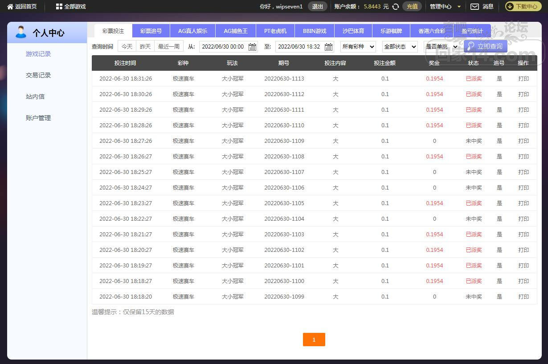Viewport: 548px width, 364px height.
Task: Click the 立即查询 search button
Action: [x=485, y=46]
